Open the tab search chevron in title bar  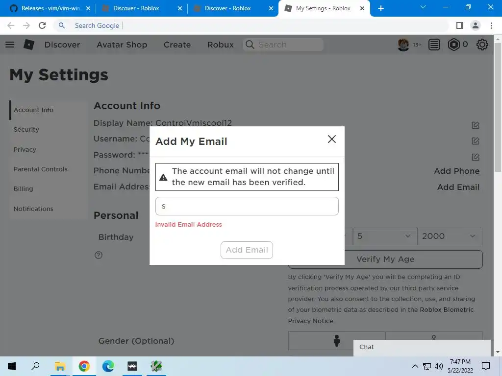point(423,7)
